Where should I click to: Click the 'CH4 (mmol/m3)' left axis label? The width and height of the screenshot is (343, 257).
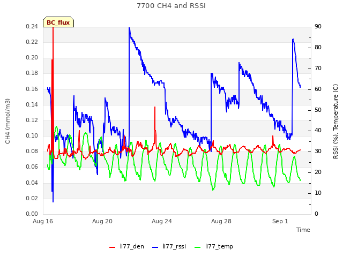point(8,121)
